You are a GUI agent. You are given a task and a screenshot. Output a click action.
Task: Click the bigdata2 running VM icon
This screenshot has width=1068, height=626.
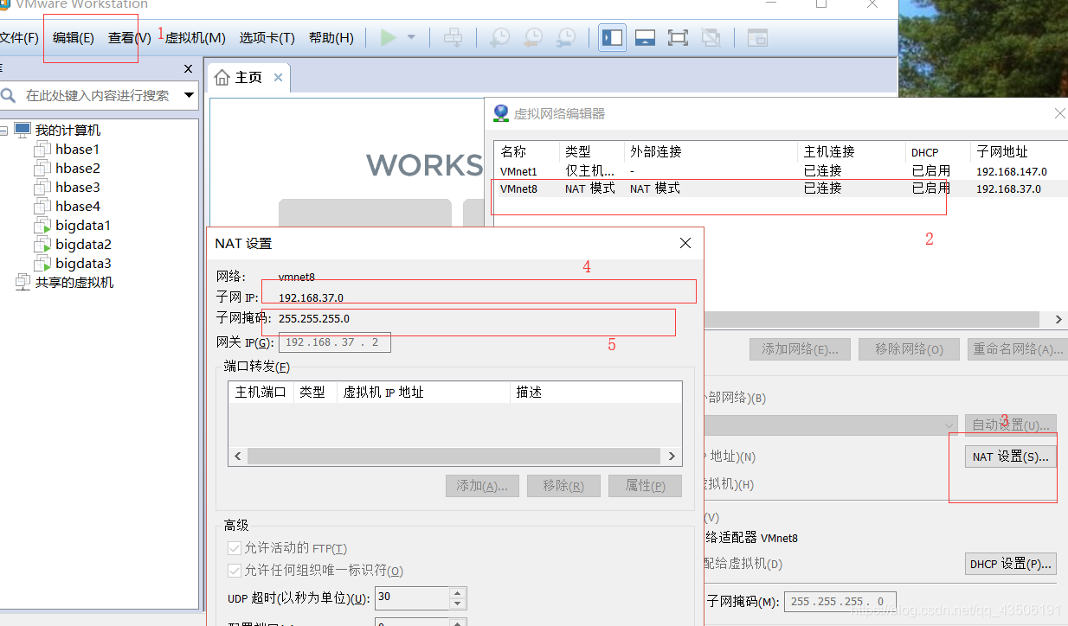pos(42,245)
